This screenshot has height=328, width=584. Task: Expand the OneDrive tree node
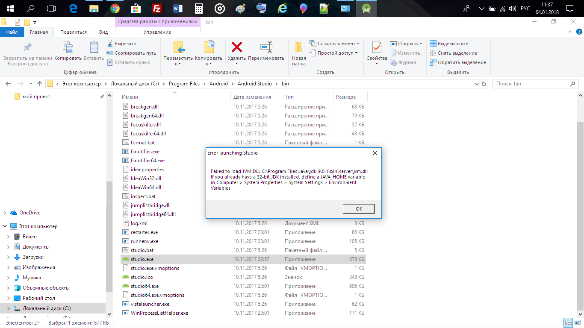tap(5, 213)
